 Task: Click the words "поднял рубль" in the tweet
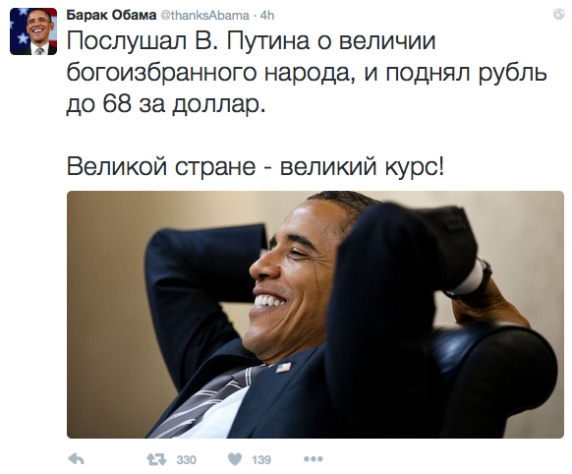[466, 72]
